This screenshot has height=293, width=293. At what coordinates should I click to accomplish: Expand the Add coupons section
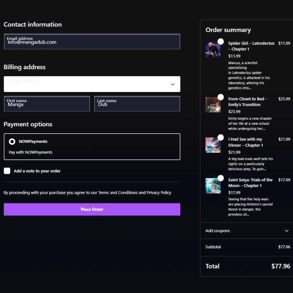tap(246, 231)
